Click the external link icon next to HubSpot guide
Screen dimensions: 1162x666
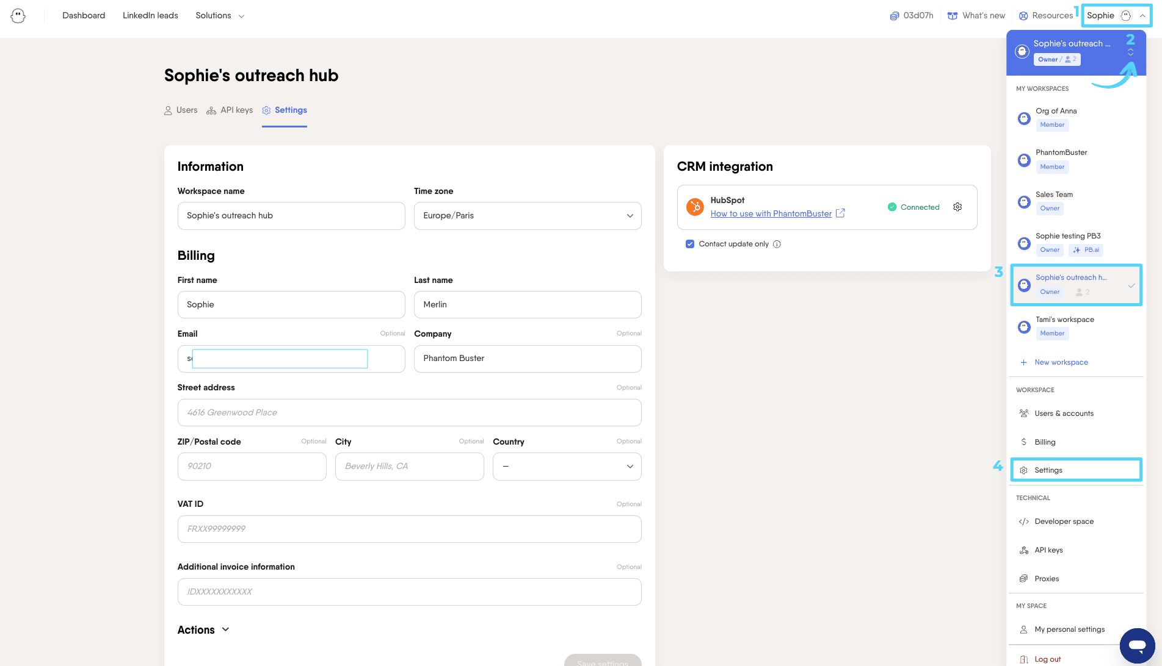coord(840,213)
